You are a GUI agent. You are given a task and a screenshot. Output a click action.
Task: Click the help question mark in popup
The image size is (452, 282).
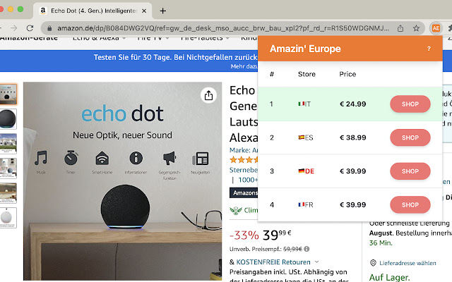pos(429,49)
